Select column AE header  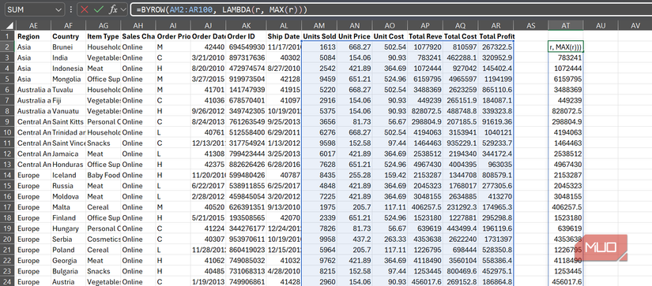33,25
